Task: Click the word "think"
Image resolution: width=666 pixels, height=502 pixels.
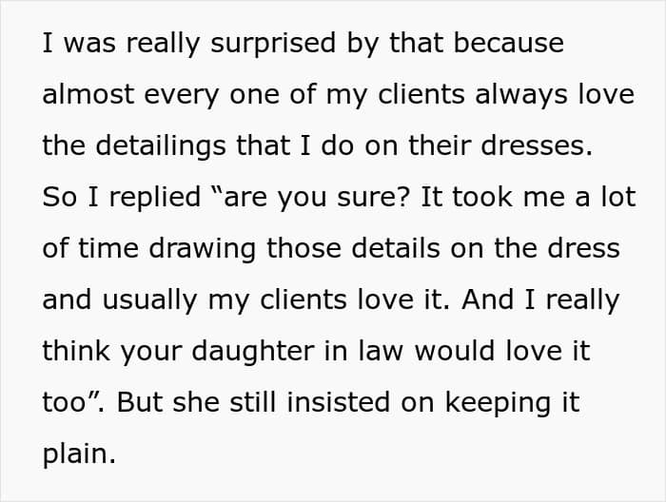Action: click(x=76, y=351)
